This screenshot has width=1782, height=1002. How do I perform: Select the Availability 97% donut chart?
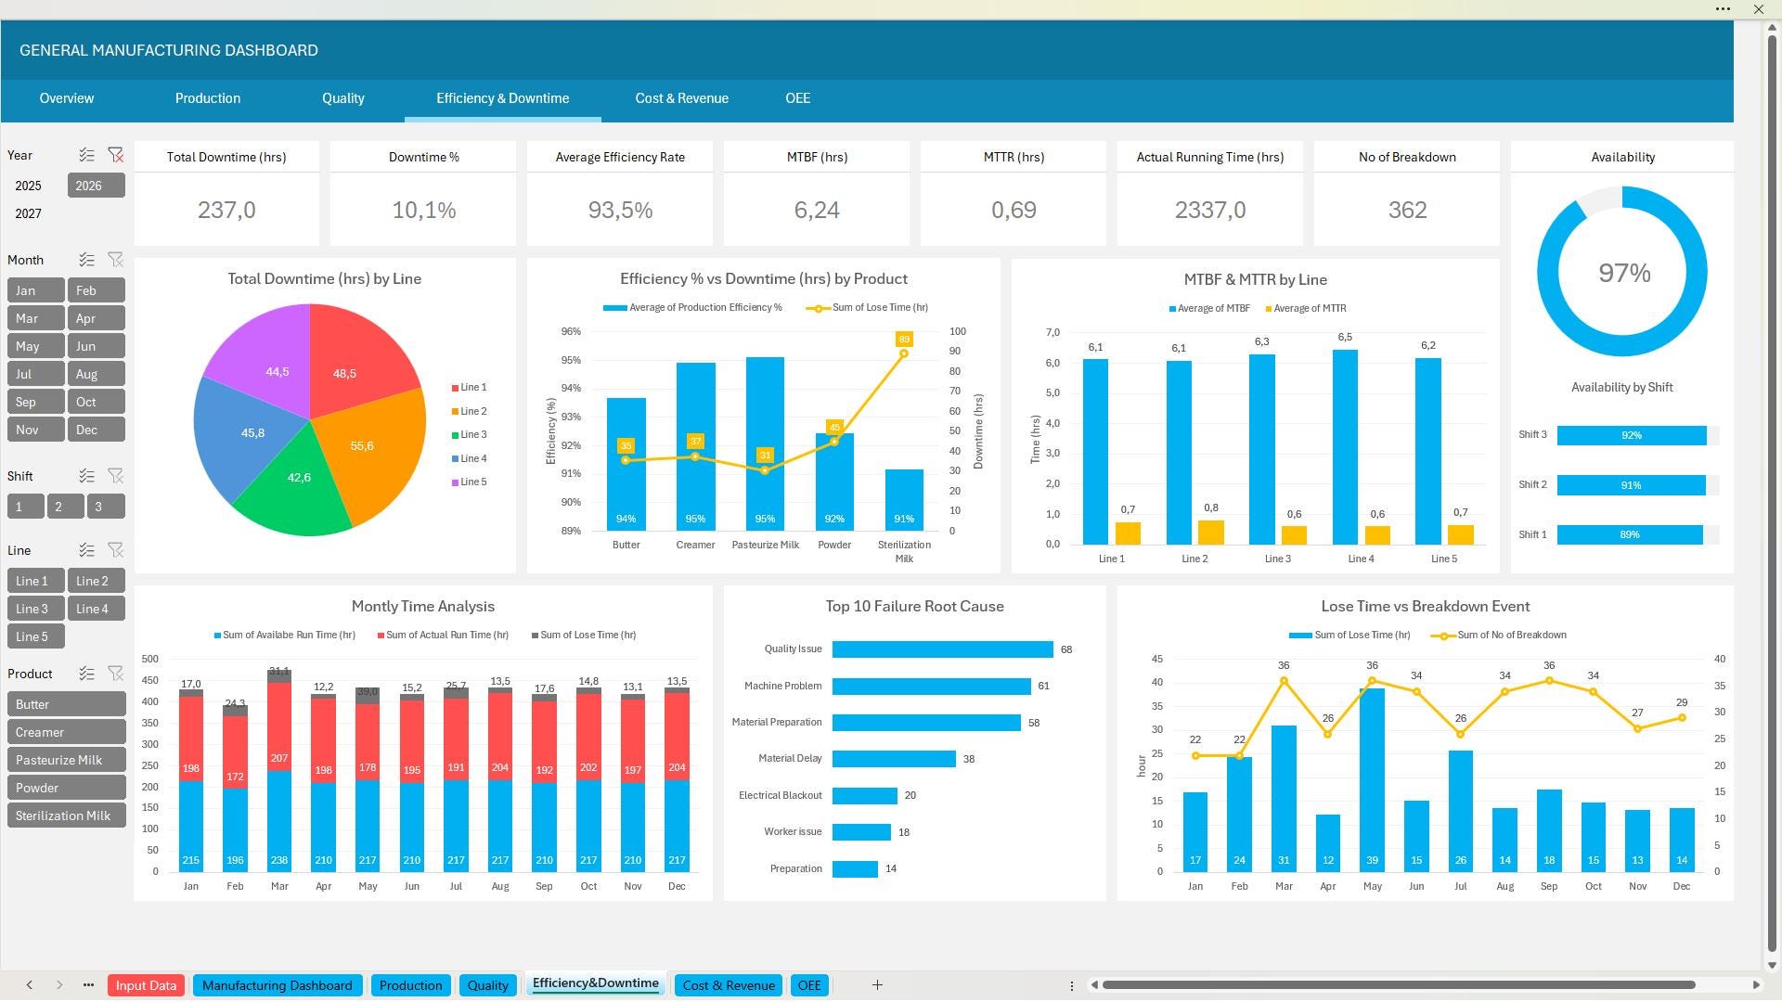1622,272
